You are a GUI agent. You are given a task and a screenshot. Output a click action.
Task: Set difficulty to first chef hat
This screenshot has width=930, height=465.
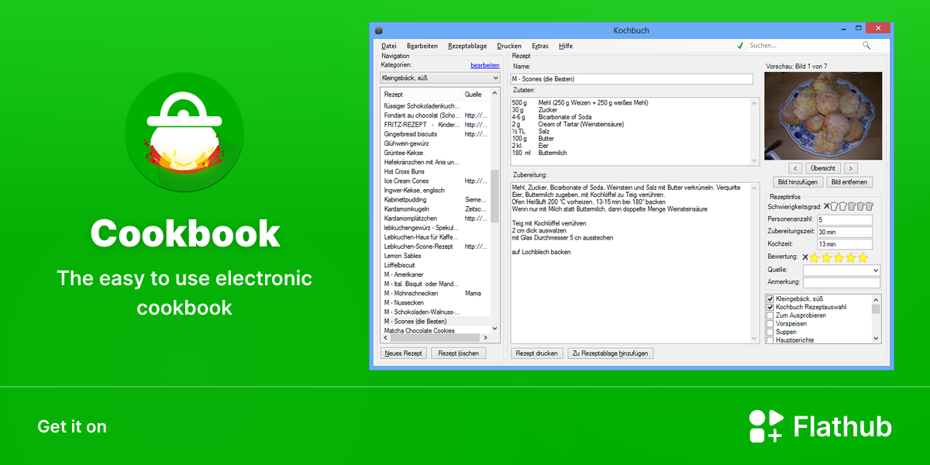tap(835, 206)
